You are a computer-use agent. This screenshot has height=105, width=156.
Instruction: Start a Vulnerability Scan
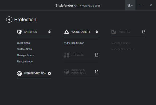point(74,43)
